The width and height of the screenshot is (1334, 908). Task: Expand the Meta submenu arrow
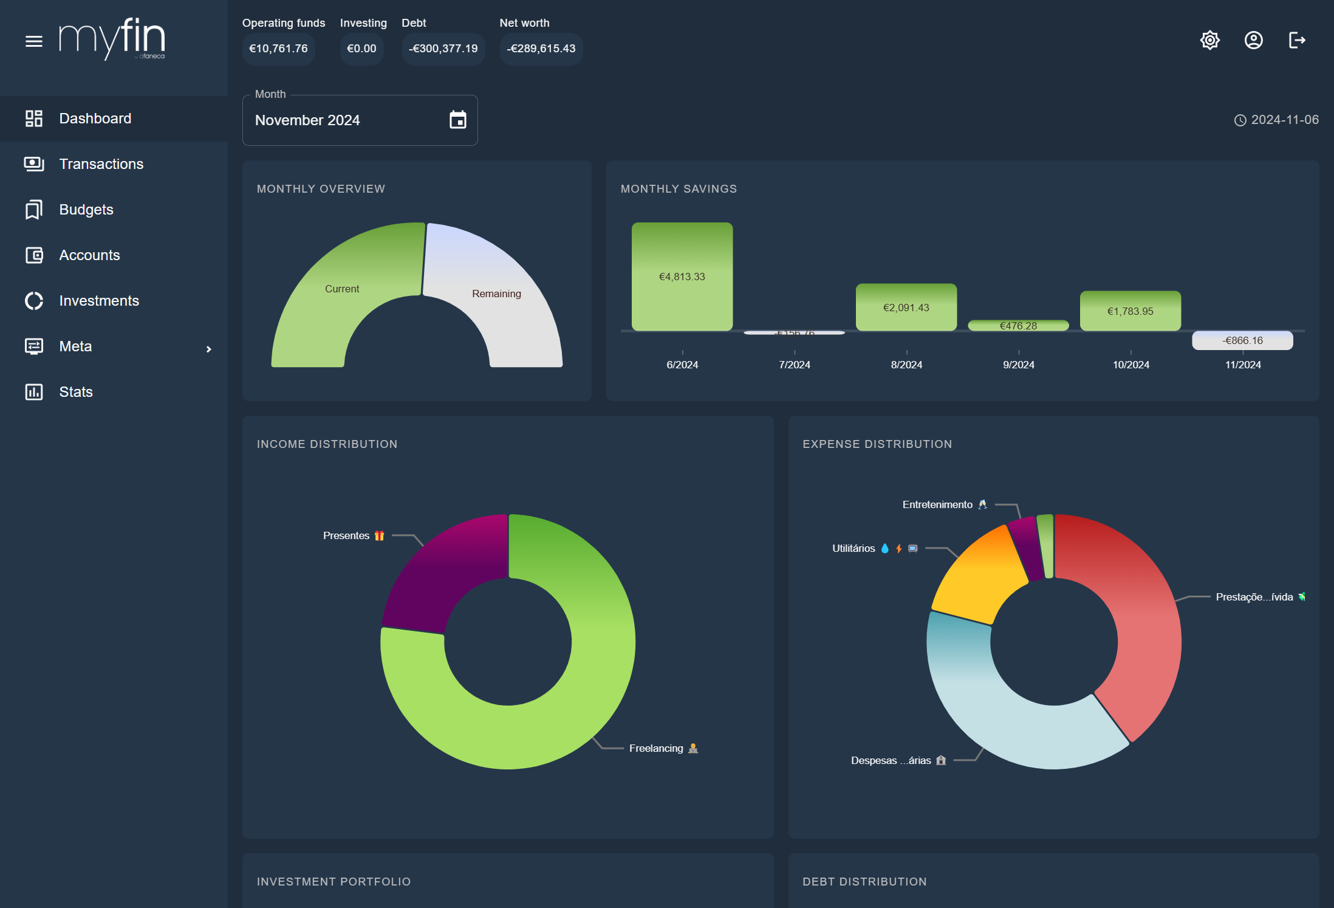point(208,349)
